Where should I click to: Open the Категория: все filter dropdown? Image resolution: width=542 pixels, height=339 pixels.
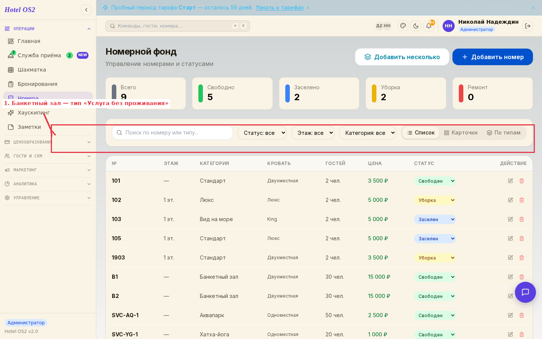pyautogui.click(x=368, y=133)
